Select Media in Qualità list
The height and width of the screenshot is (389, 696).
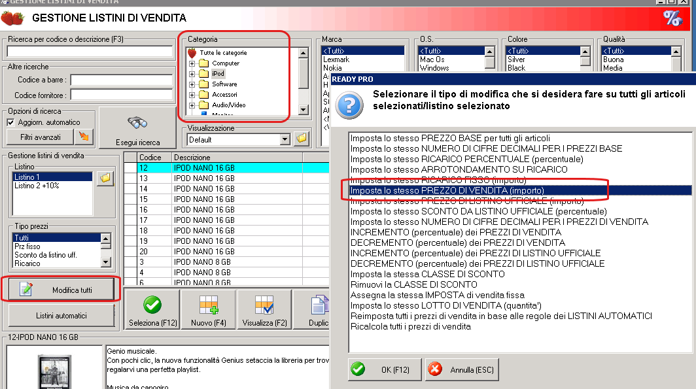[x=636, y=68]
